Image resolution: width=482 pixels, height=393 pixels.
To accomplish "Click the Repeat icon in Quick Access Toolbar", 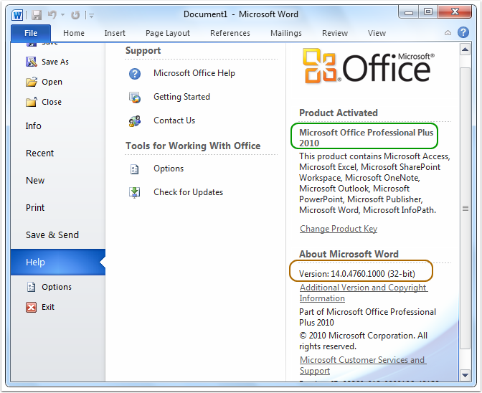I will [75, 15].
